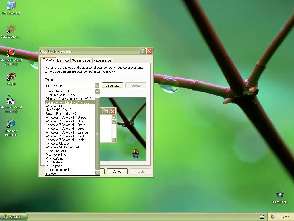This screenshot has height=221, width=294.
Task: Click the Theme combo box showing Plus! Nature
Action: 72,86
